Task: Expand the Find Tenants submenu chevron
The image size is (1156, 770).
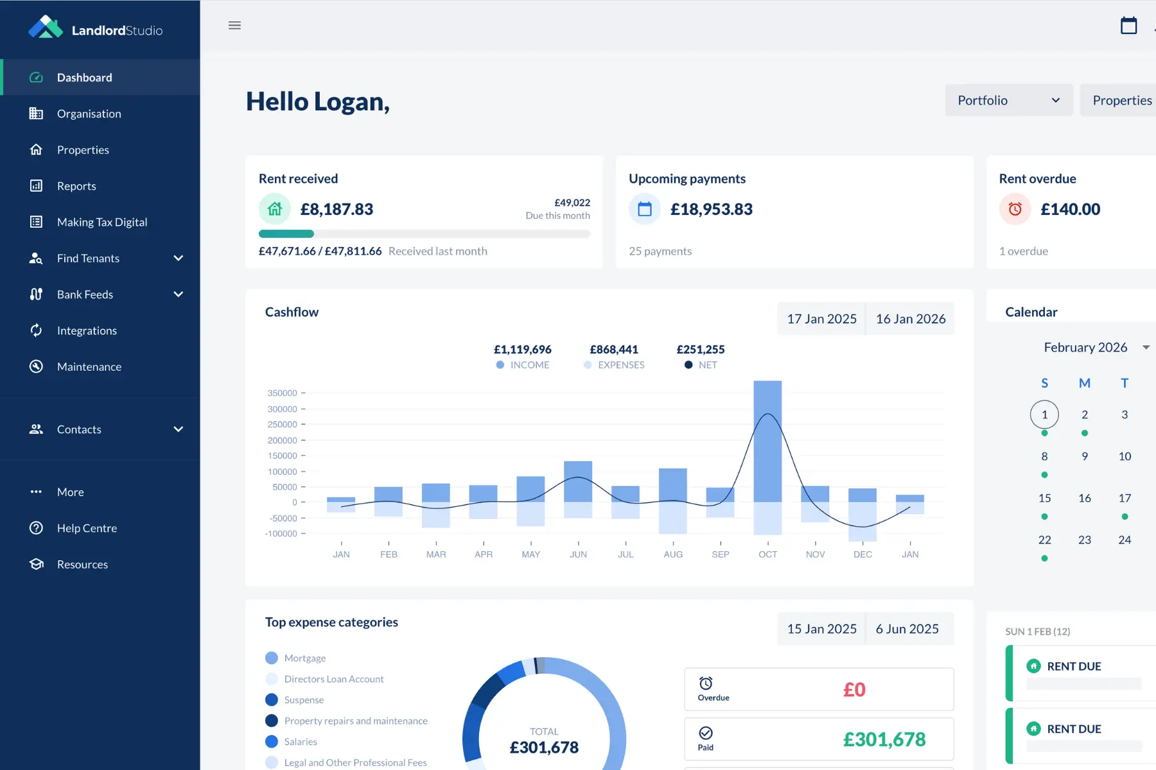Action: [x=179, y=258]
